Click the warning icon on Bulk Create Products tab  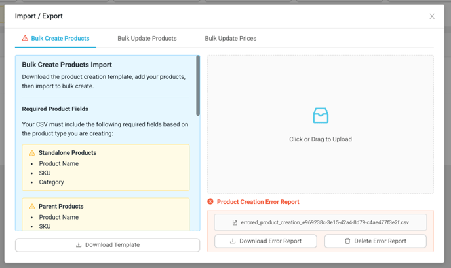point(25,39)
